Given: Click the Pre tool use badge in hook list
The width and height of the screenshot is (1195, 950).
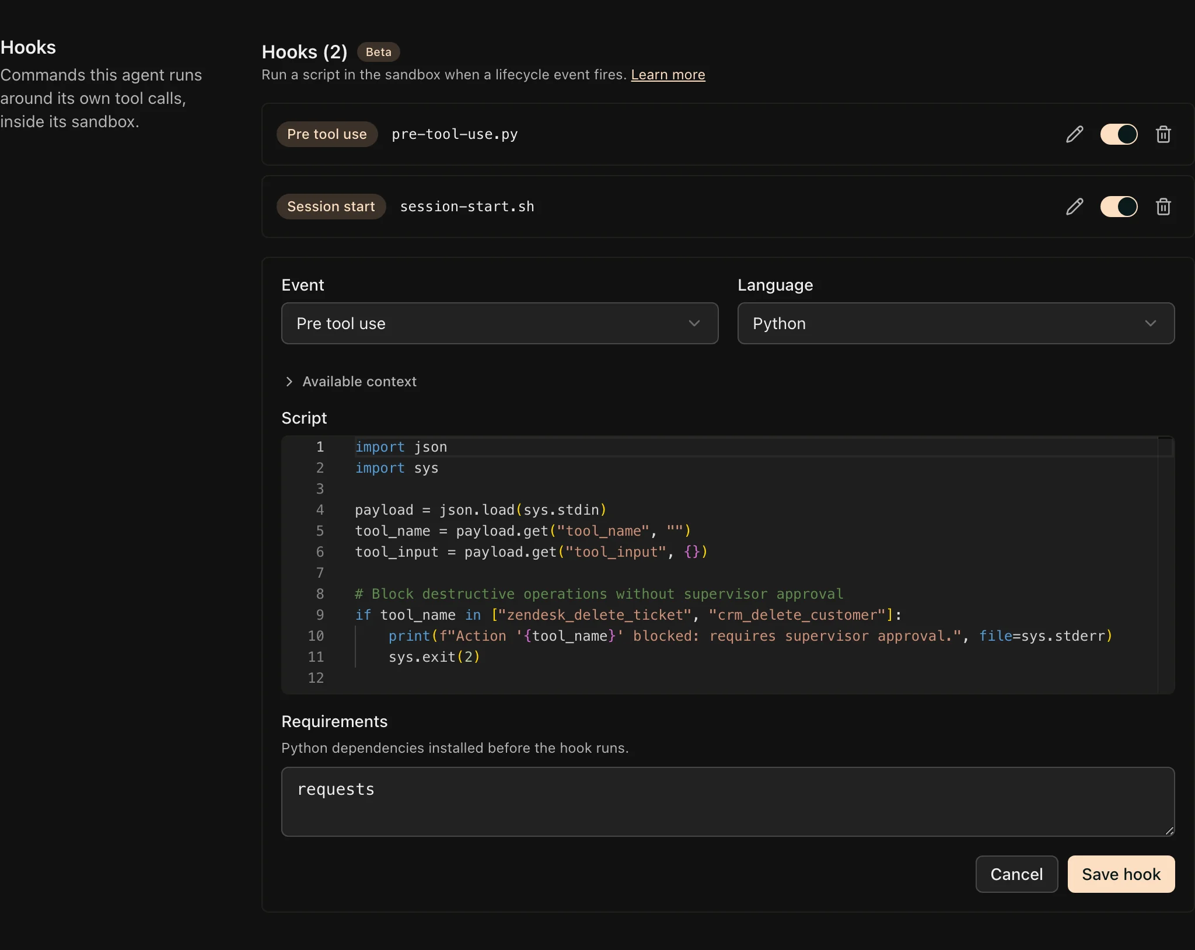Looking at the screenshot, I should coord(327,134).
